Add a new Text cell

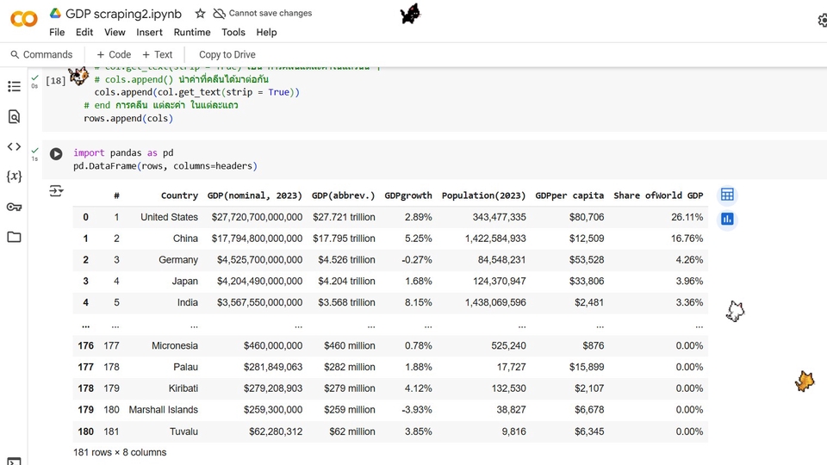tap(157, 55)
